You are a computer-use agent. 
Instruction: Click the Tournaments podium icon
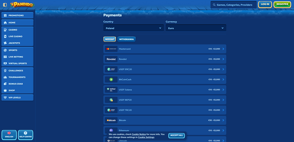click(x=5, y=77)
